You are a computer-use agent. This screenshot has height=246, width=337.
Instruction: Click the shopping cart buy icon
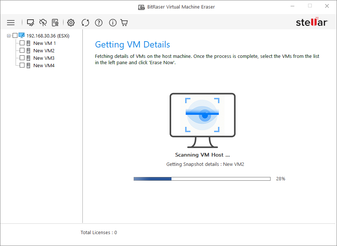coord(124,23)
